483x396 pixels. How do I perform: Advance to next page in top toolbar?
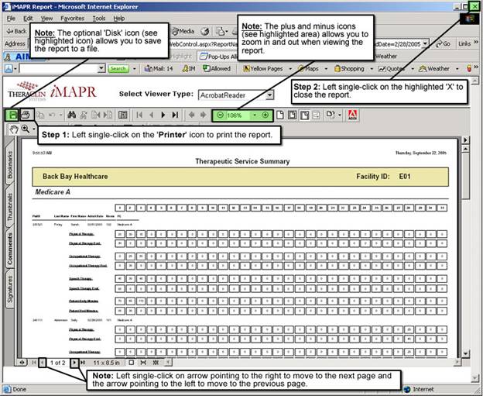click(x=163, y=115)
